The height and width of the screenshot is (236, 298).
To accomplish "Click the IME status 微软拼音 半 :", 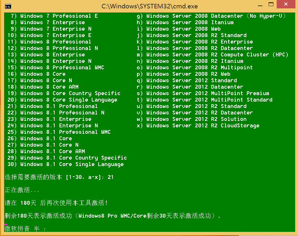I will pos(25,229).
